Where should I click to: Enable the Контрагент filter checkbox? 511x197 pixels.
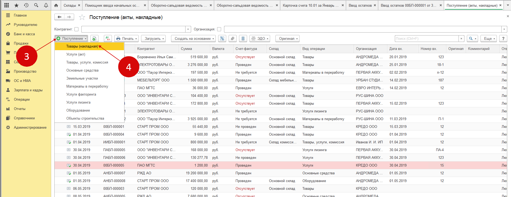pyautogui.click(x=77, y=29)
